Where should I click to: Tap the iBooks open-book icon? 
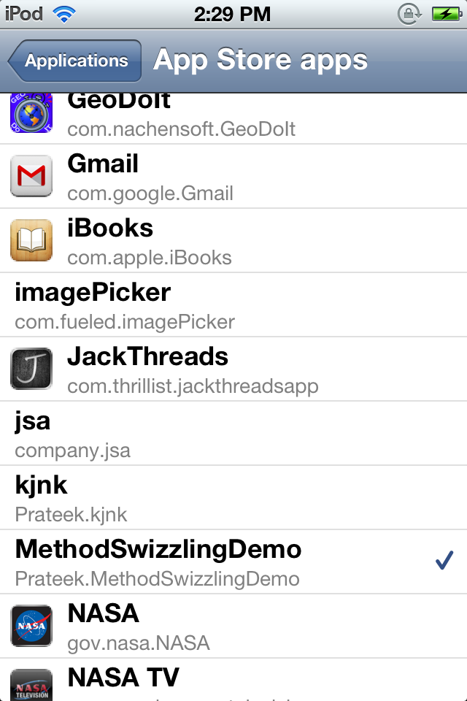click(31, 240)
